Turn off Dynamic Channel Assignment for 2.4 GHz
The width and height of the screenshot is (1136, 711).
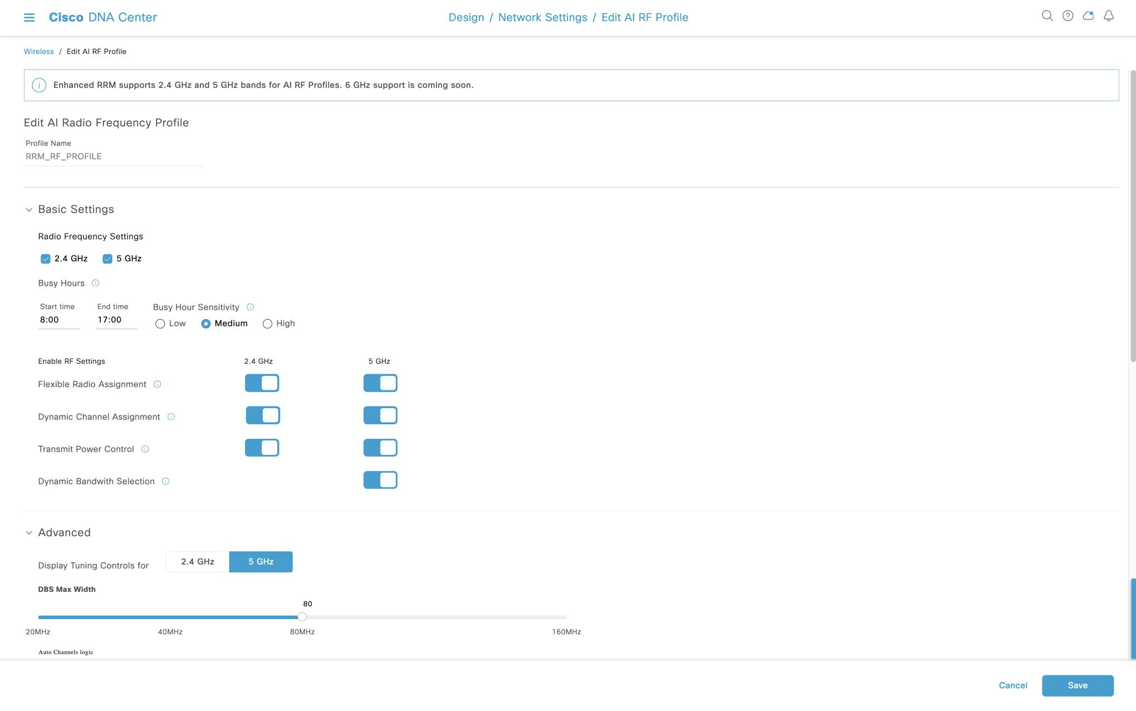coord(262,415)
